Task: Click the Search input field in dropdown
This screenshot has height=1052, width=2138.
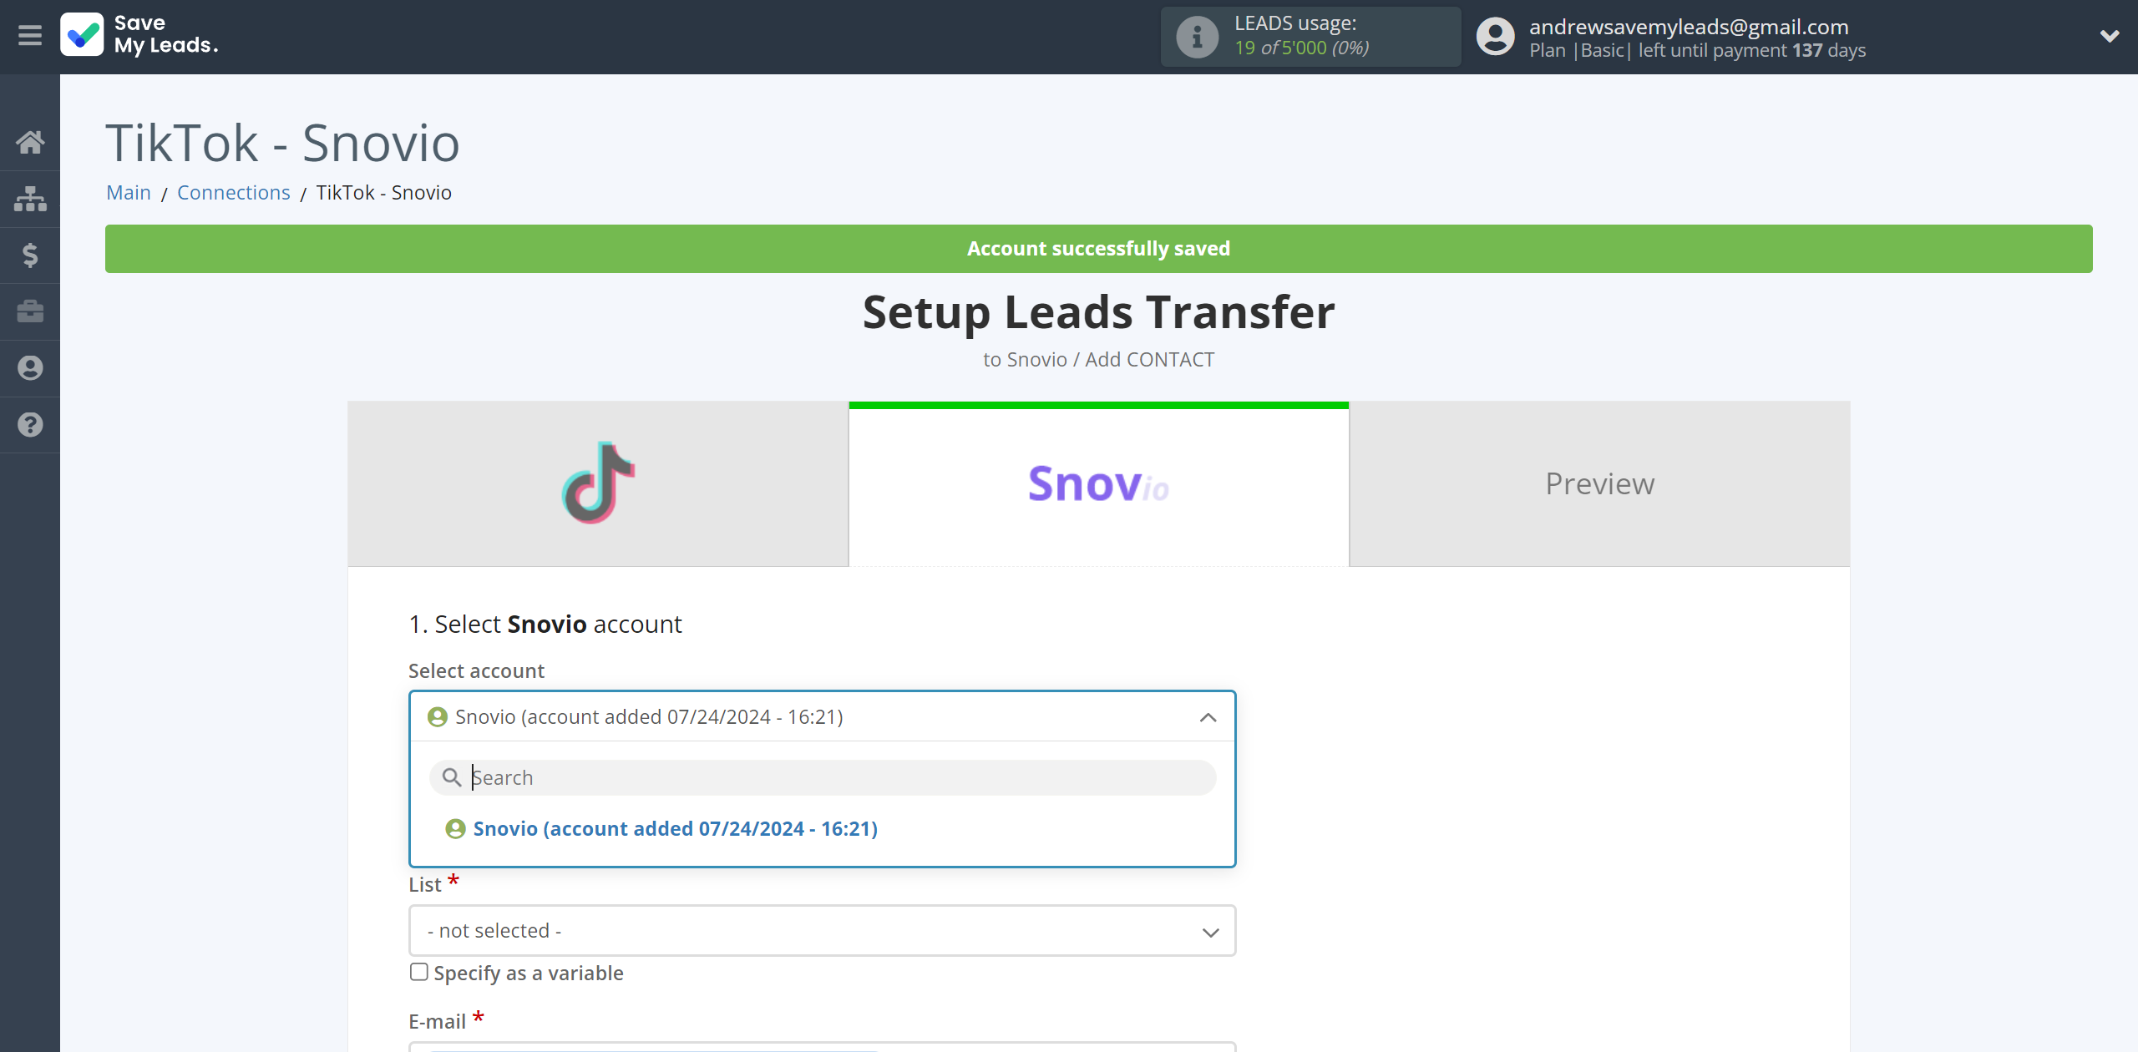Action: coord(823,776)
